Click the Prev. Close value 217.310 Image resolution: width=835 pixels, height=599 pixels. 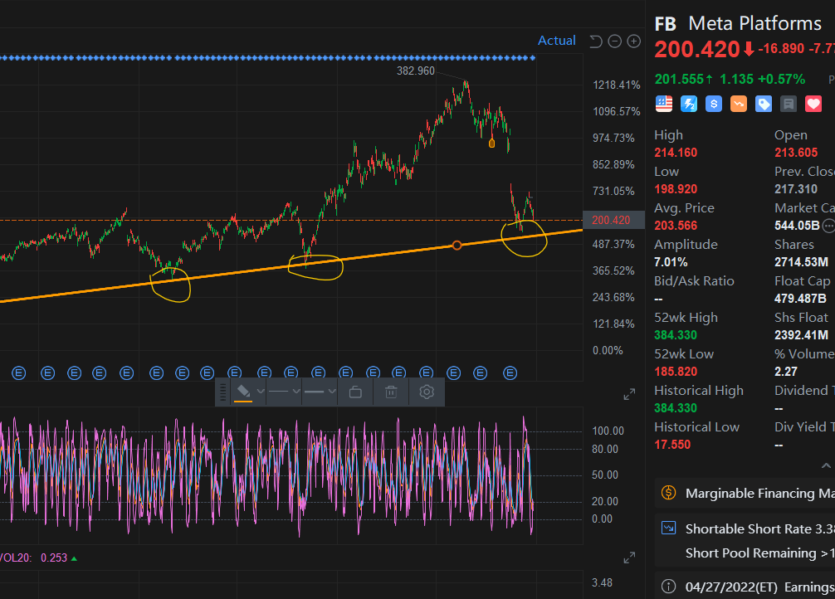tap(796, 189)
